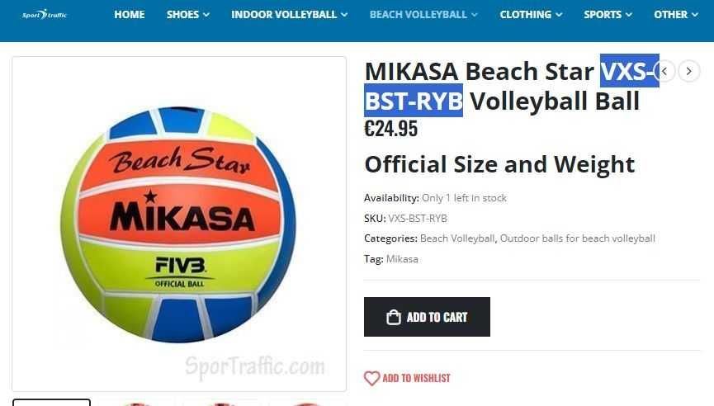Go to the next product arrow

[689, 72]
